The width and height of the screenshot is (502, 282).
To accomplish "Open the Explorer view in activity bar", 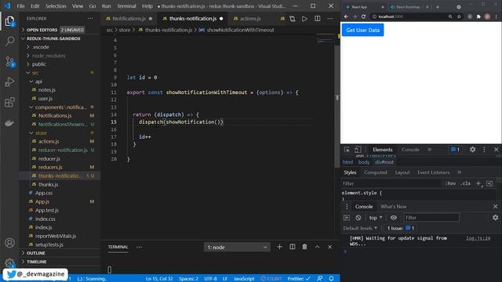I will pyautogui.click(x=9, y=21).
